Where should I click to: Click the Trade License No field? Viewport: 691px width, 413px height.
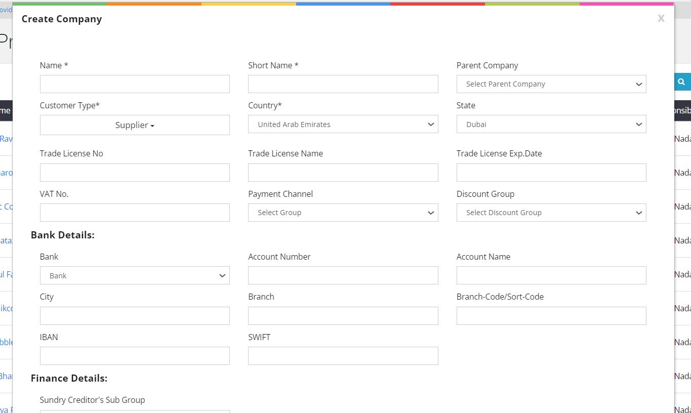click(135, 173)
